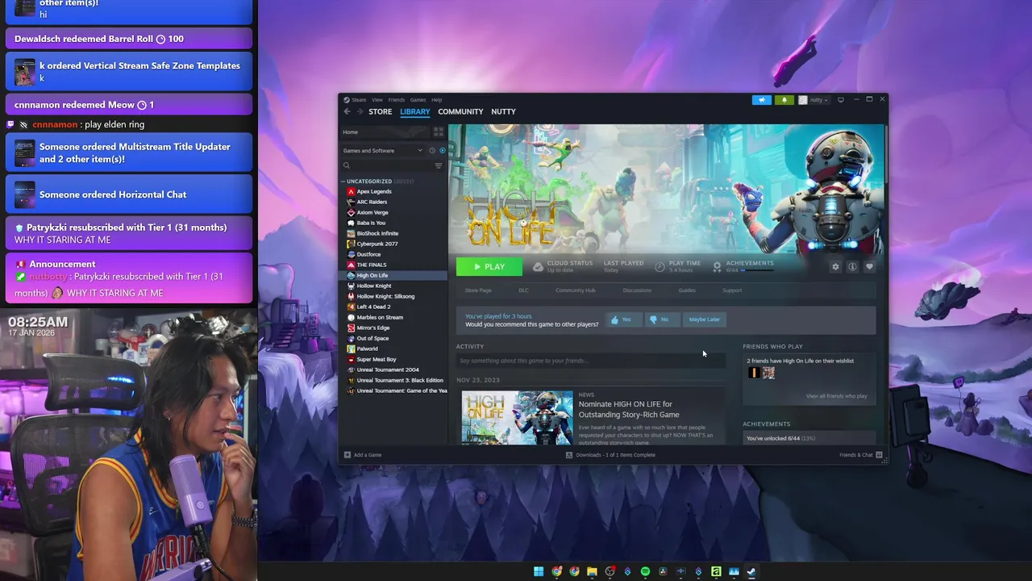
Task: Open the library grid view icon
Action: click(x=439, y=132)
